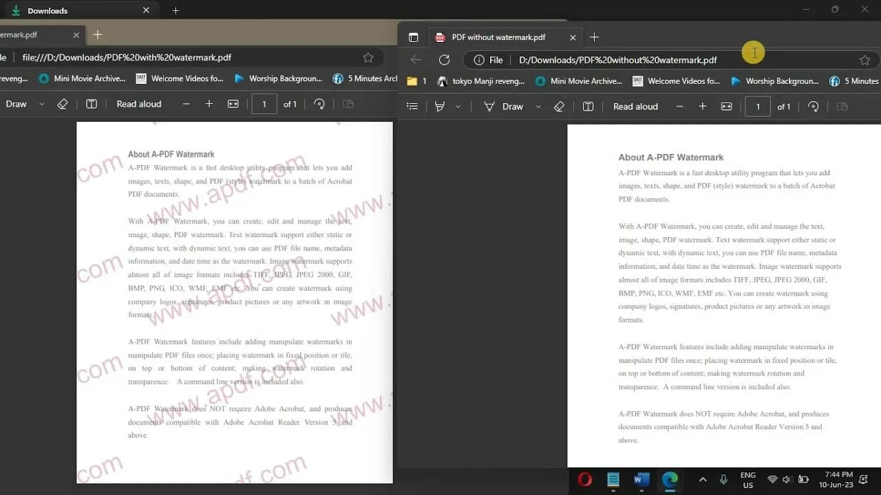Enable two-page view on right PDF
The image size is (881, 495).
(841, 107)
